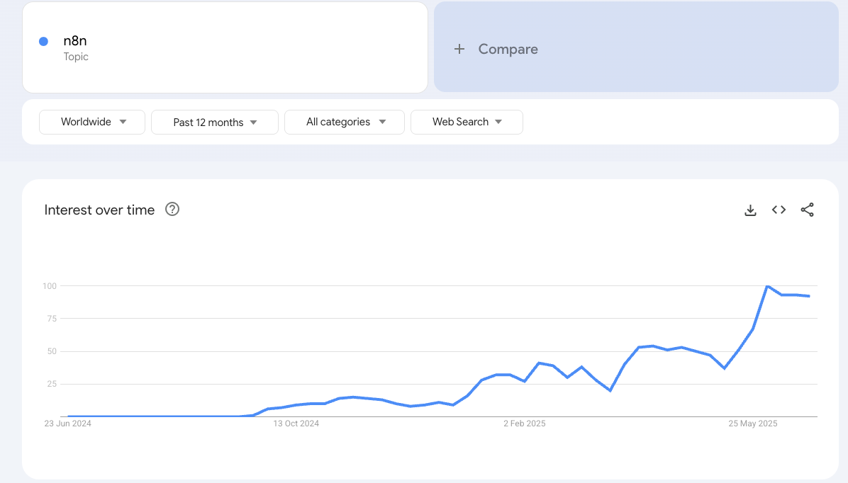
Task: Open the Past 12 months dropdown
Action: (x=215, y=122)
